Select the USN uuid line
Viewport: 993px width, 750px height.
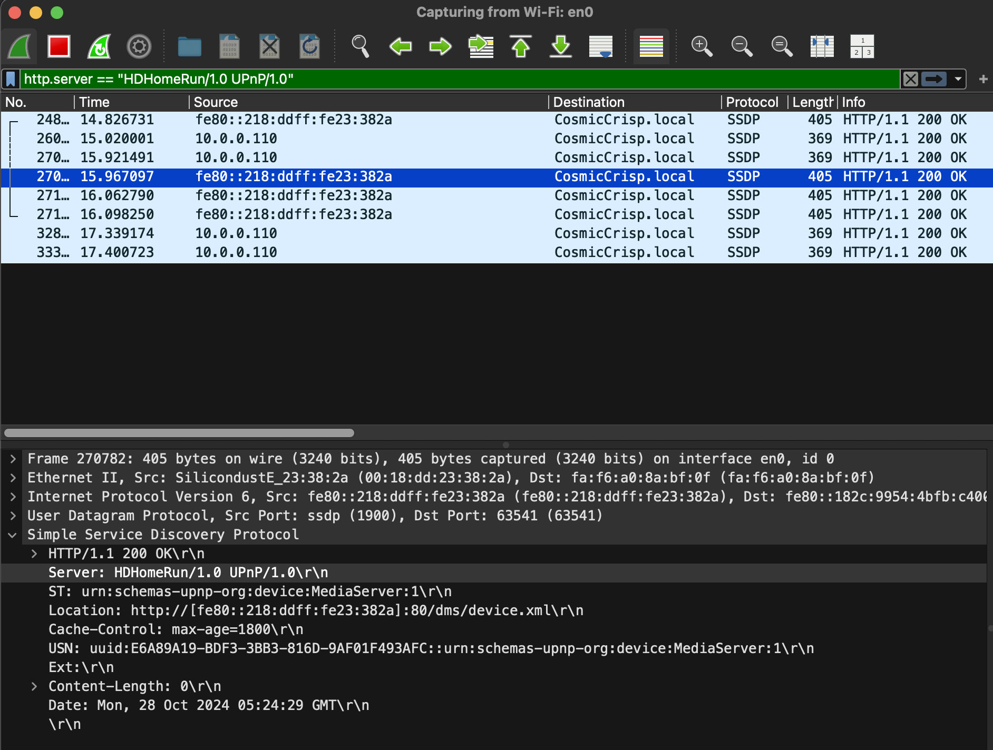pos(494,649)
